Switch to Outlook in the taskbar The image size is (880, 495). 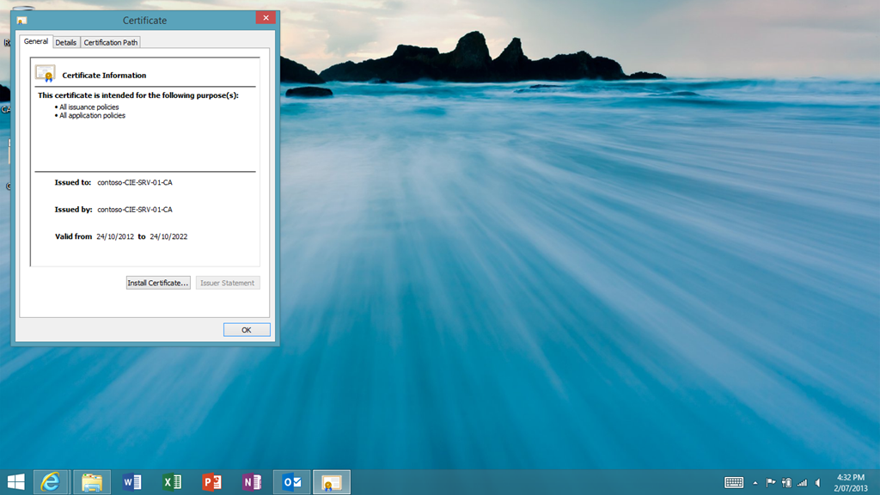[291, 482]
